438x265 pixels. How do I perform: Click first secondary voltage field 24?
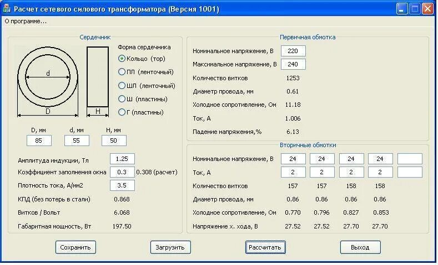click(293, 159)
